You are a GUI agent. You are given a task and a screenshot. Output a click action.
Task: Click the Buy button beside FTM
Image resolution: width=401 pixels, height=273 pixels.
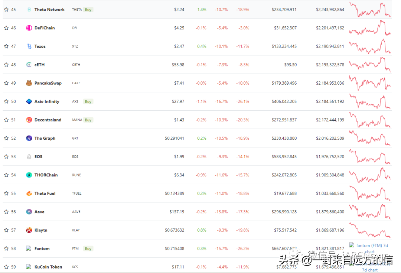[88, 248]
